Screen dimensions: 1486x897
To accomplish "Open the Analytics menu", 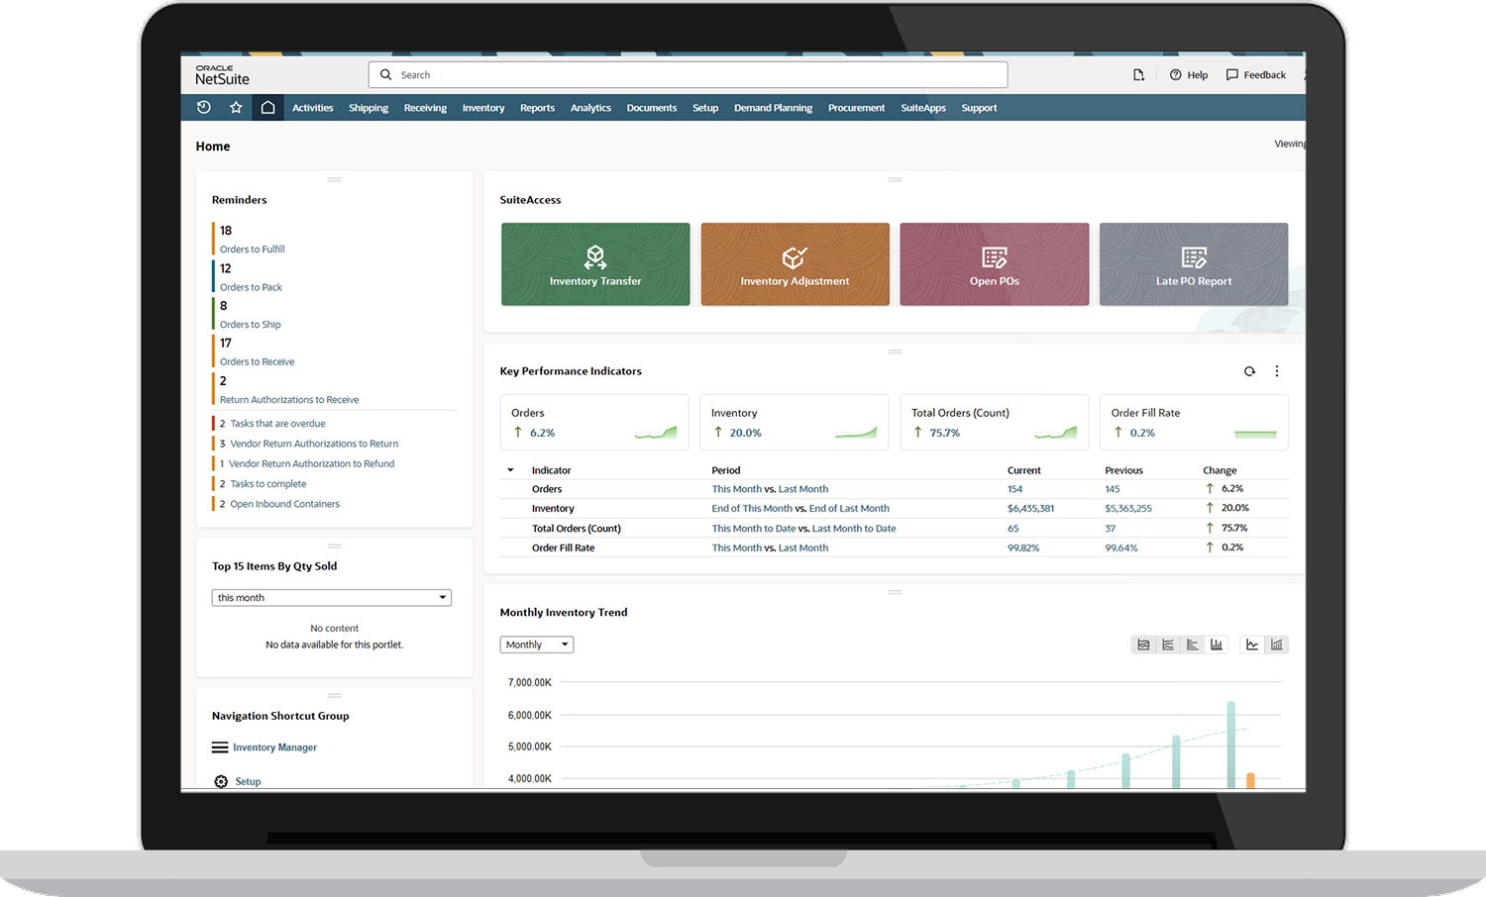I will pyautogui.click(x=590, y=108).
